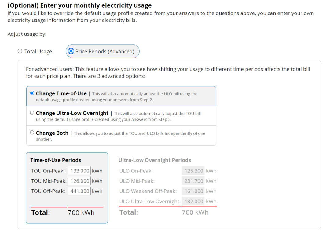Click the Ultra-Low Overnight total 700 kWh value
The height and width of the screenshot is (236, 330).
[195, 212]
